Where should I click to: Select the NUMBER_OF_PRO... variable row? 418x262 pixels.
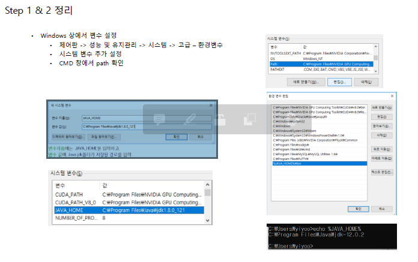(129, 218)
